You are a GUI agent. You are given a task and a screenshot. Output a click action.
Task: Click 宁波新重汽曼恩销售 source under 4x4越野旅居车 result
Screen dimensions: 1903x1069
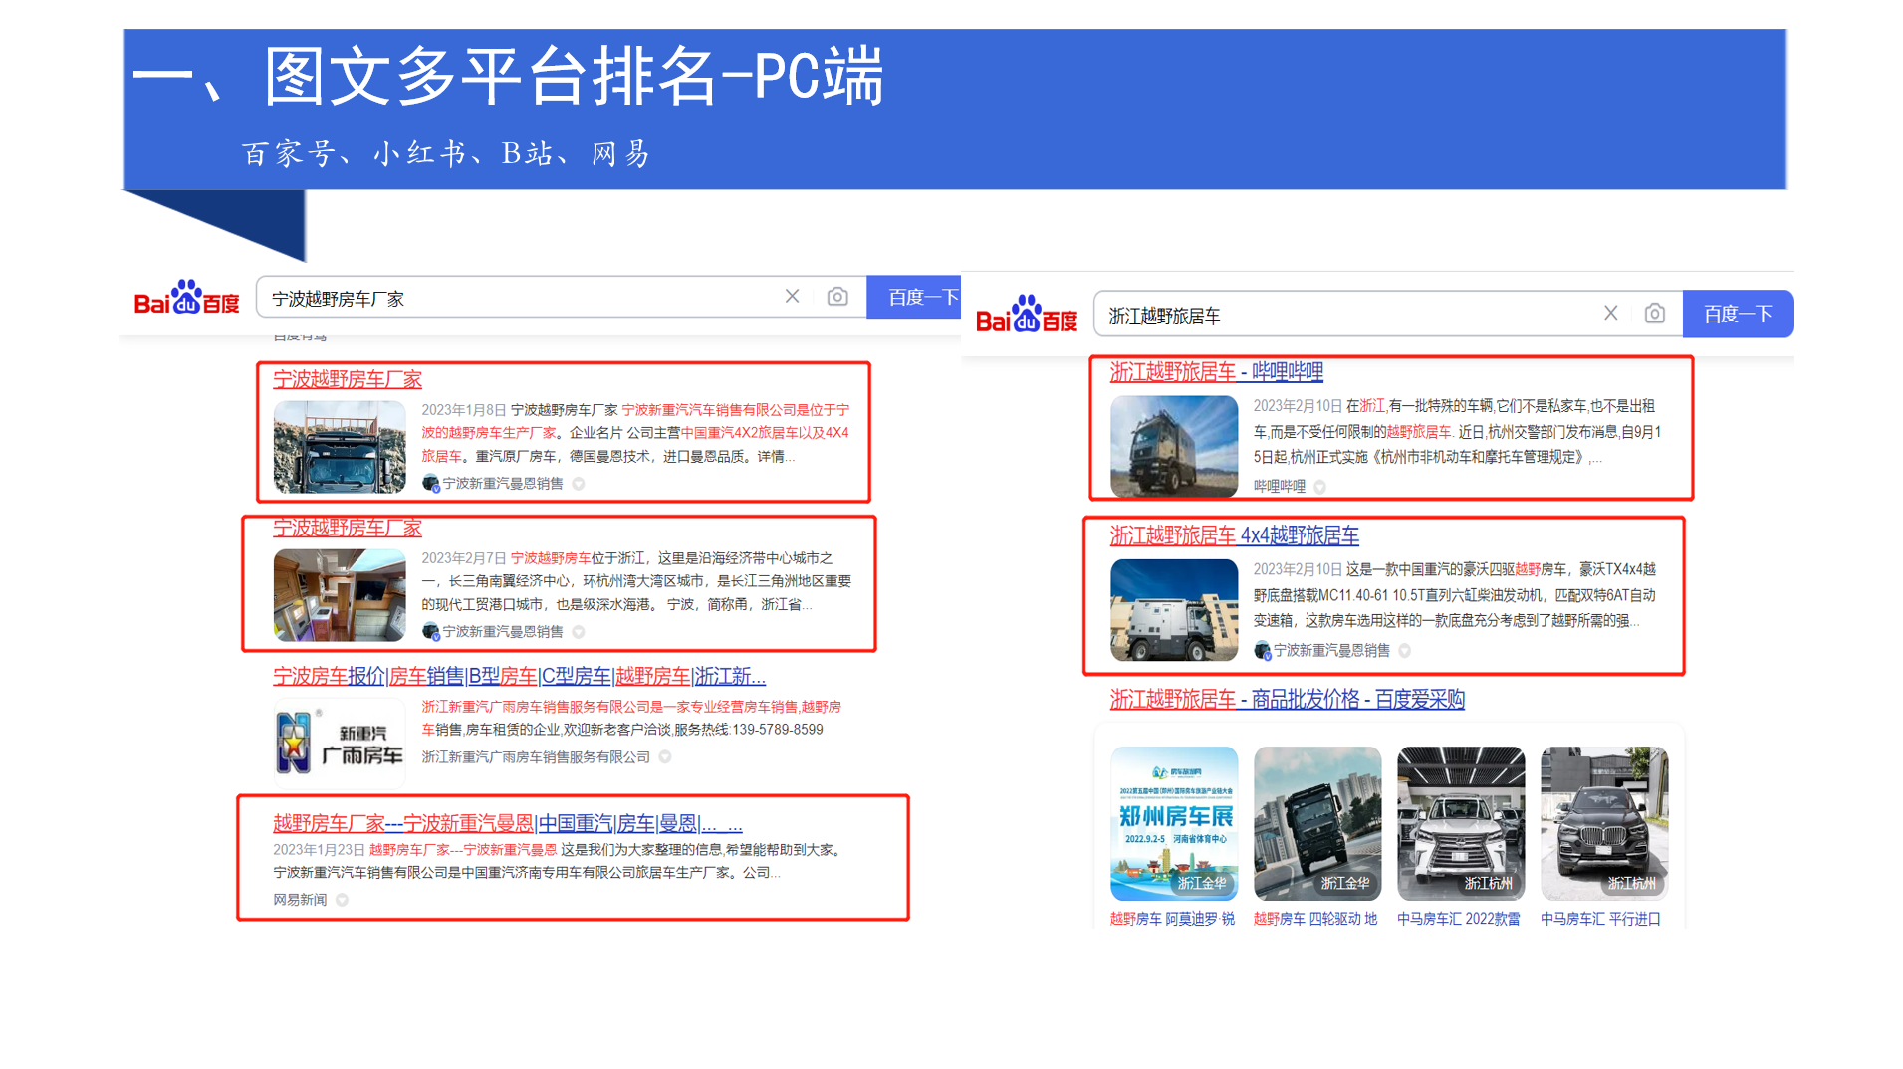1331,651
